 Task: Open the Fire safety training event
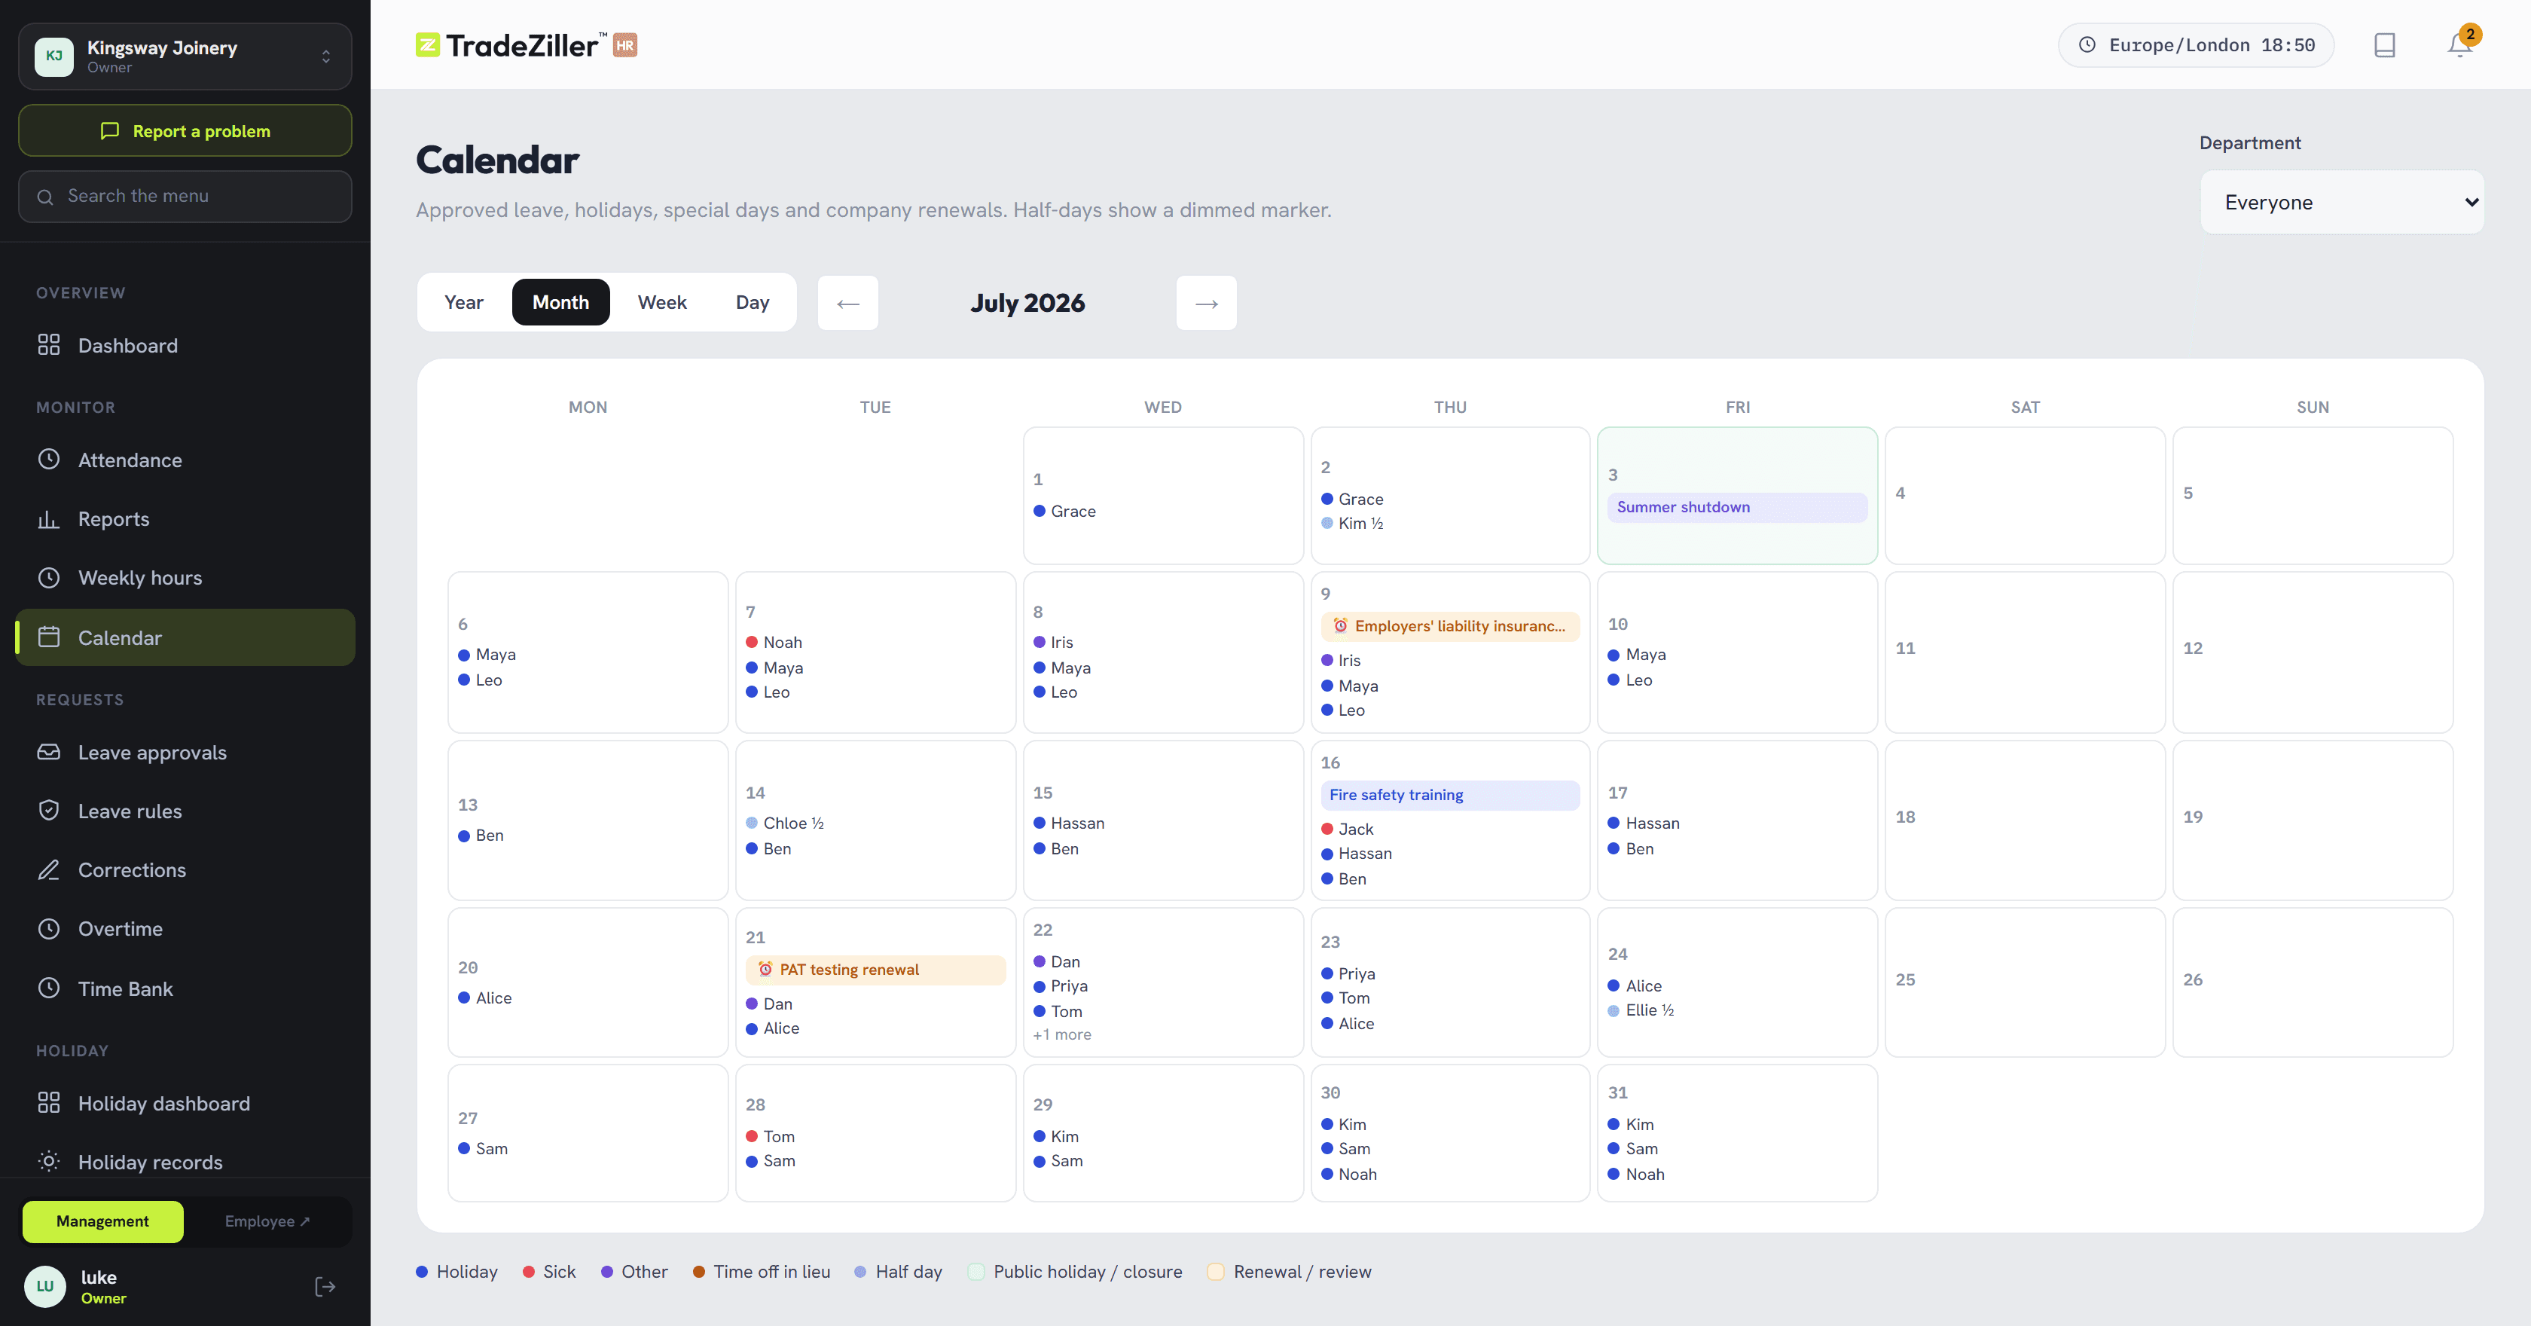(1450, 795)
